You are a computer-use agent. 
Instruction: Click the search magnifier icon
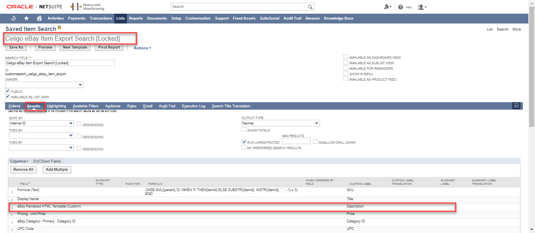point(310,7)
